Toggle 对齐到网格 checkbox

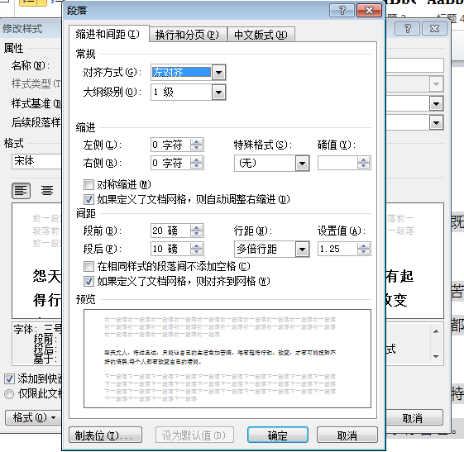point(88,281)
